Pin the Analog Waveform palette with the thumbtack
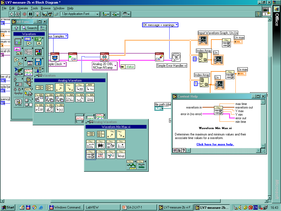The height and width of the screenshot is (211, 281). 89,122
